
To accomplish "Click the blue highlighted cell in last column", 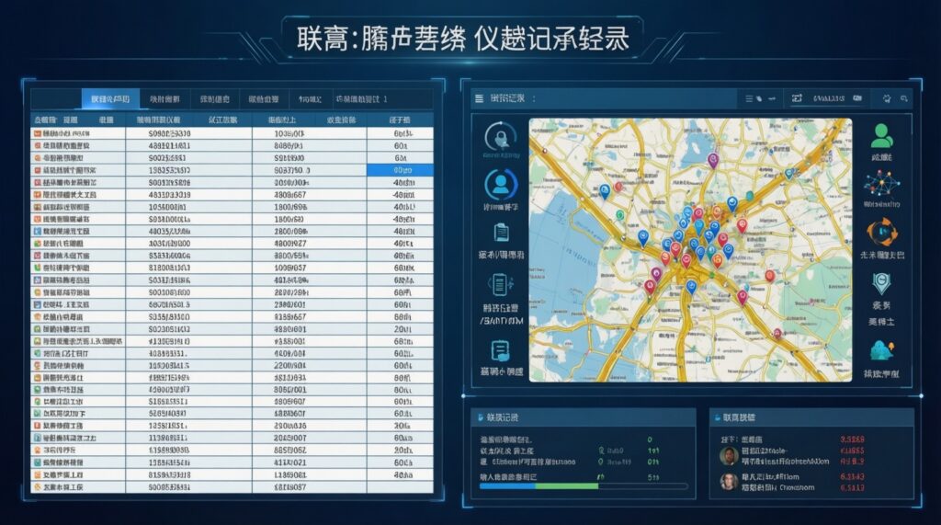I will (x=400, y=170).
